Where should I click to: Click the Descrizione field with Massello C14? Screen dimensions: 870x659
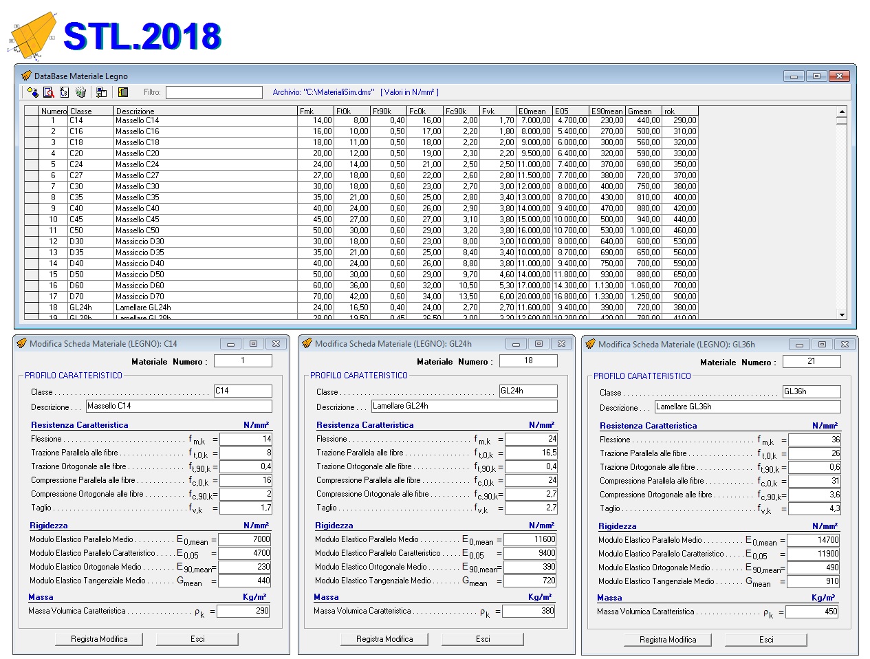179,406
